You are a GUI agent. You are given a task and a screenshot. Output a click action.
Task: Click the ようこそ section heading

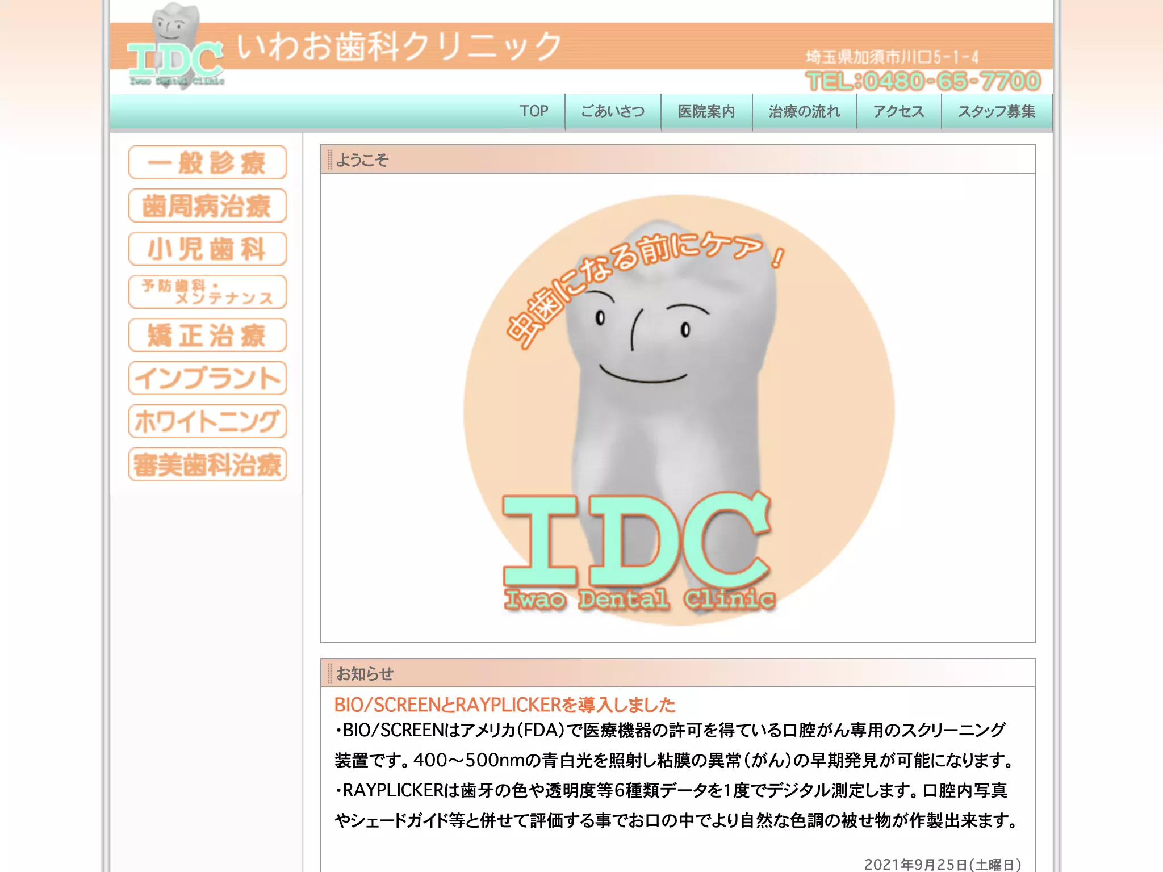click(x=362, y=160)
